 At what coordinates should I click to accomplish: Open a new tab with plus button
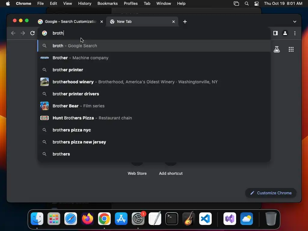click(x=185, y=22)
